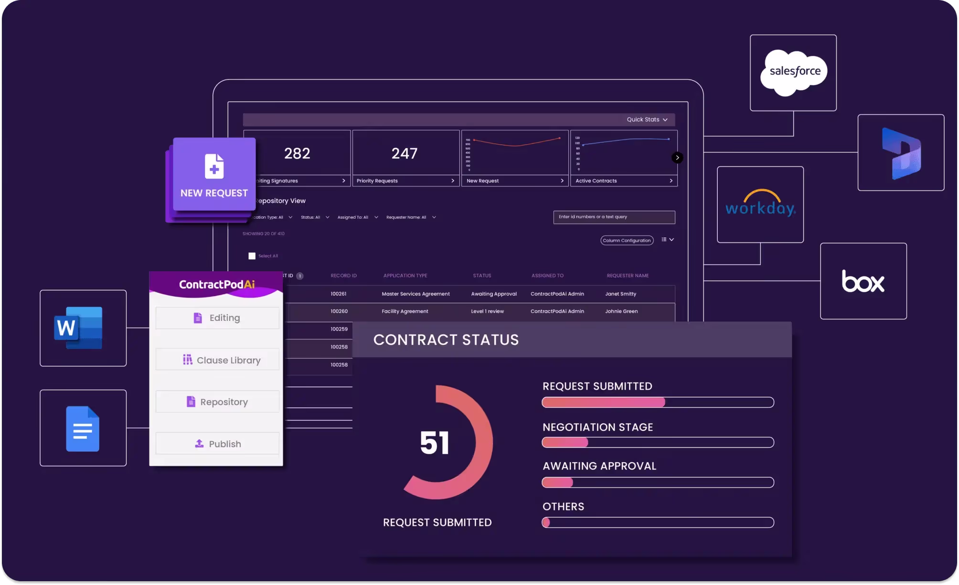Sort by the STATUS column header
Image resolution: width=959 pixels, height=585 pixels.
(482, 276)
